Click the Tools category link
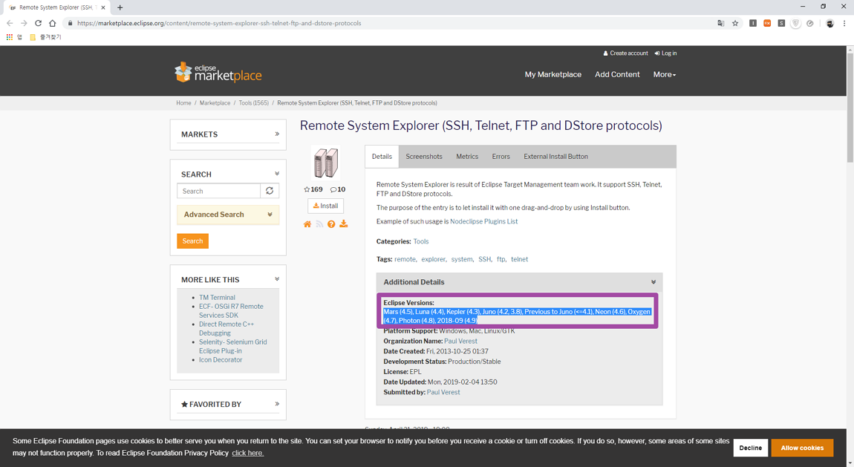 tap(421, 241)
